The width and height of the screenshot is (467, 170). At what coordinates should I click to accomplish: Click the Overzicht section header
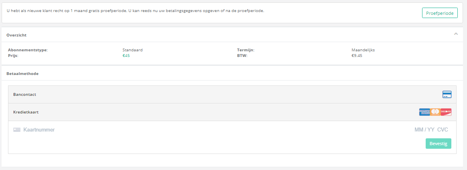pyautogui.click(x=16, y=35)
